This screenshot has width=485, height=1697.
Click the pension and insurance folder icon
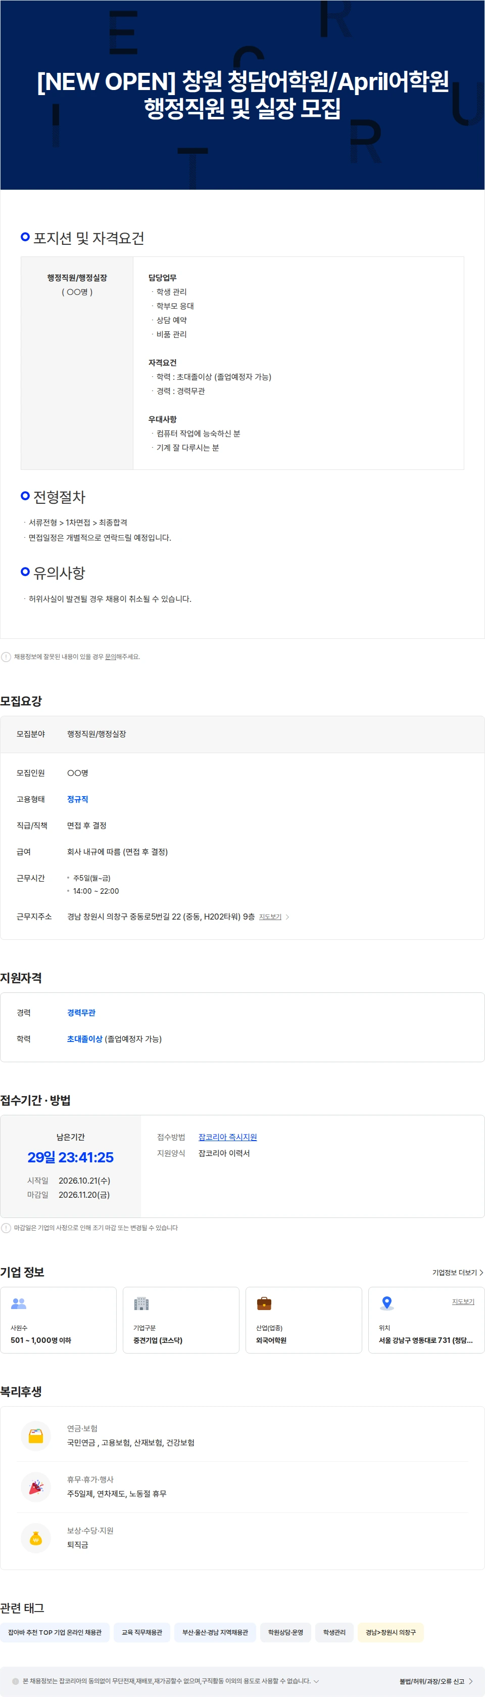pos(36,1435)
